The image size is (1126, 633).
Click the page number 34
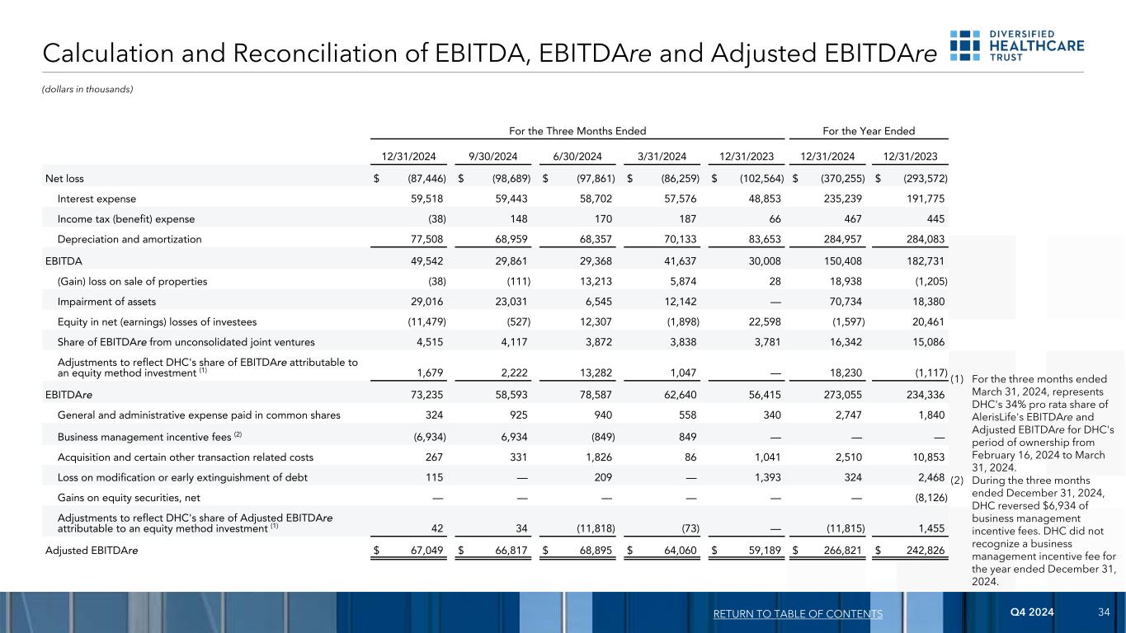pos(1104,613)
